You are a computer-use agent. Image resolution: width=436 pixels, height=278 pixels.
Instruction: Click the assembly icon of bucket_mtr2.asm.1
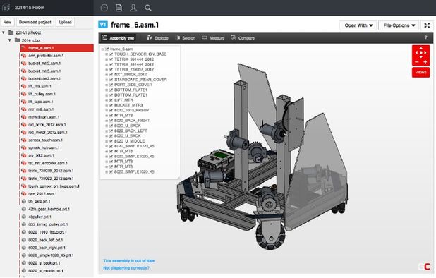24,64
